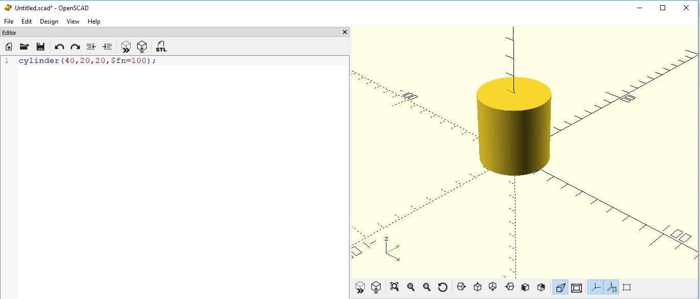The height and width of the screenshot is (299, 700).
Task: Click line 1 of the cylinder code
Action: coord(87,60)
